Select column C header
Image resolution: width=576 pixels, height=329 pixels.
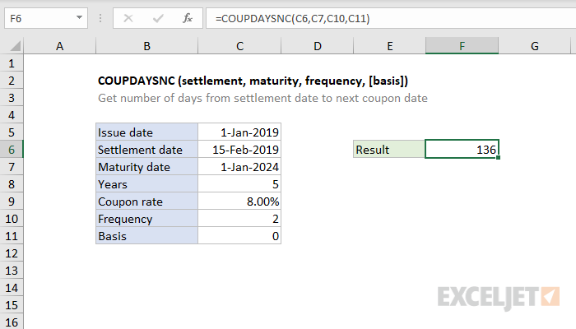[239, 46]
